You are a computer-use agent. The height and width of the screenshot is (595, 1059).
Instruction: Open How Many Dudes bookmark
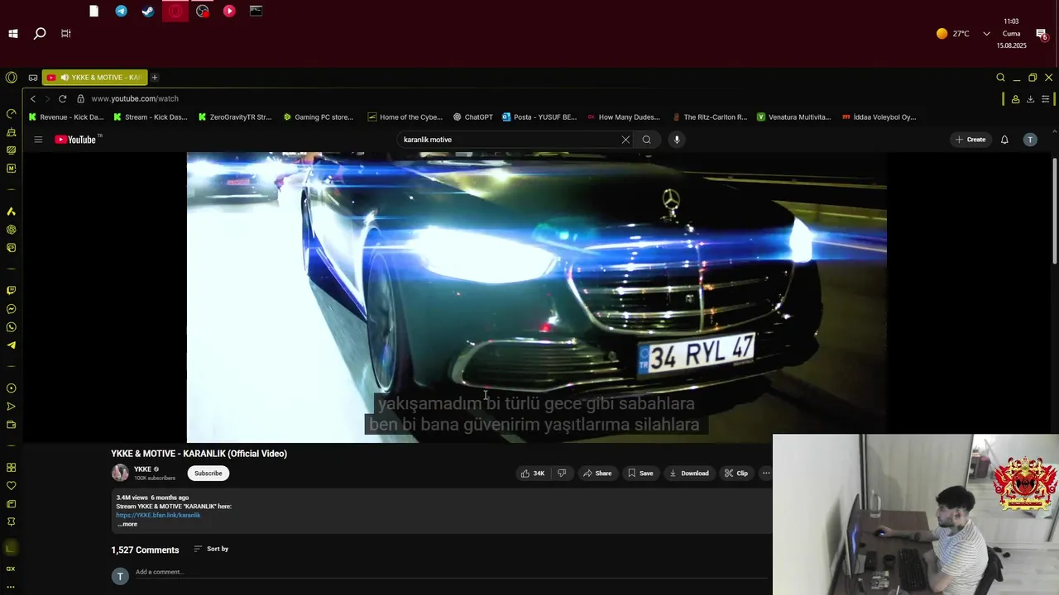[623, 117]
